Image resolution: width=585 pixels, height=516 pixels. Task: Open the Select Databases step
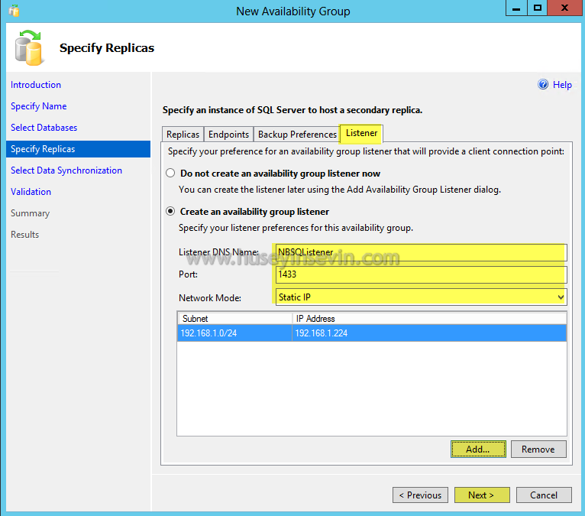pyautogui.click(x=44, y=128)
